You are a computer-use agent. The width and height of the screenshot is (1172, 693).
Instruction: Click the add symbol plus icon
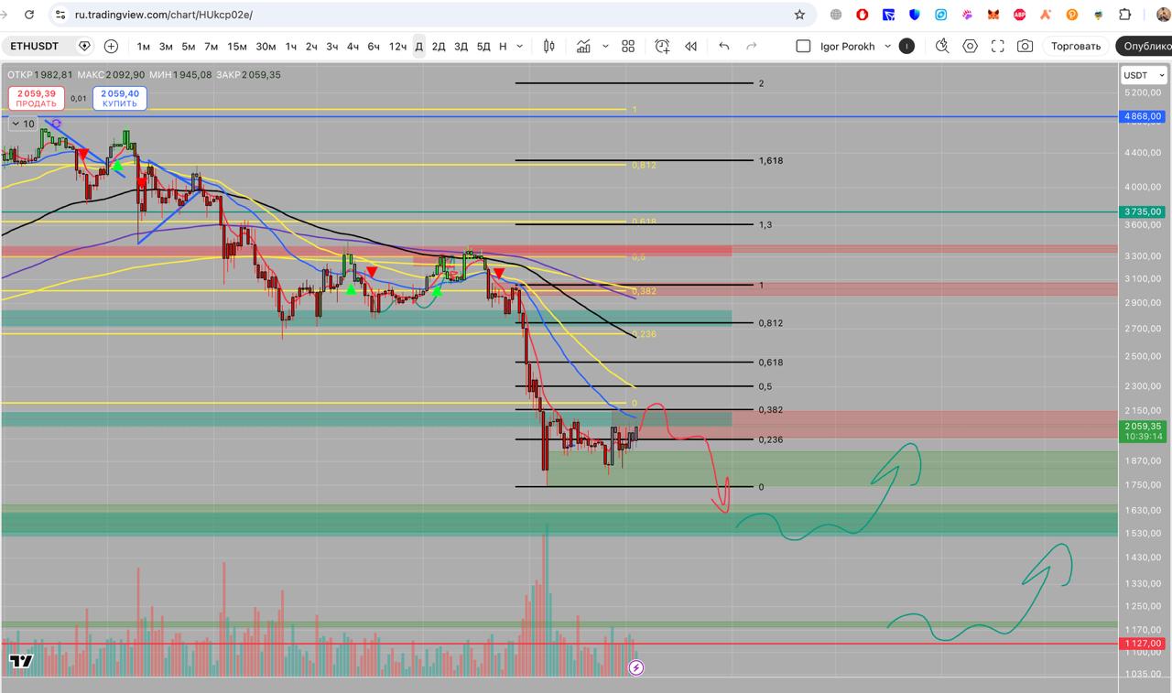(x=111, y=47)
